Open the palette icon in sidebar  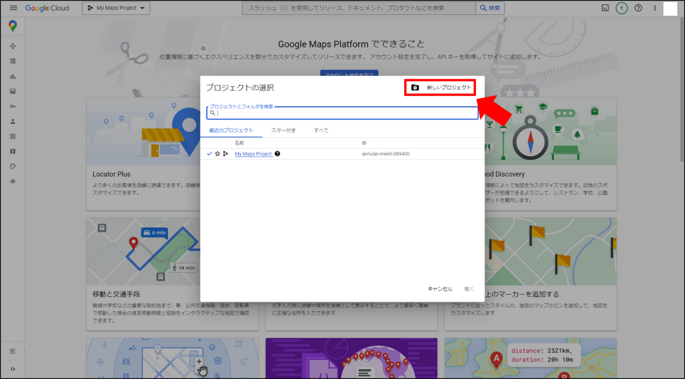[13, 166]
